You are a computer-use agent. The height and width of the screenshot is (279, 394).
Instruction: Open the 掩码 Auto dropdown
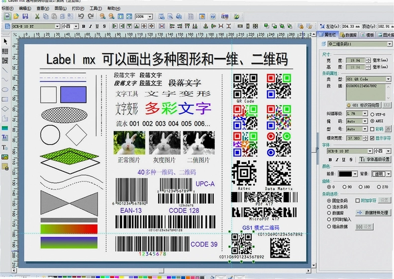tap(365, 121)
